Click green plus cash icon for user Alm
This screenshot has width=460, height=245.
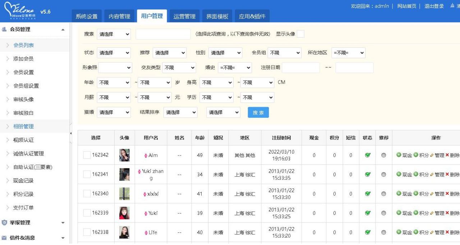[399, 155]
